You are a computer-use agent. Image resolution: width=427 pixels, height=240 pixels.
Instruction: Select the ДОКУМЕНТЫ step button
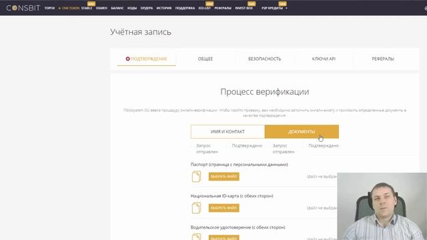coord(302,132)
